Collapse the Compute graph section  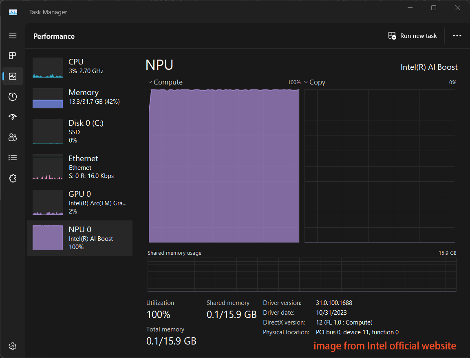(x=150, y=82)
